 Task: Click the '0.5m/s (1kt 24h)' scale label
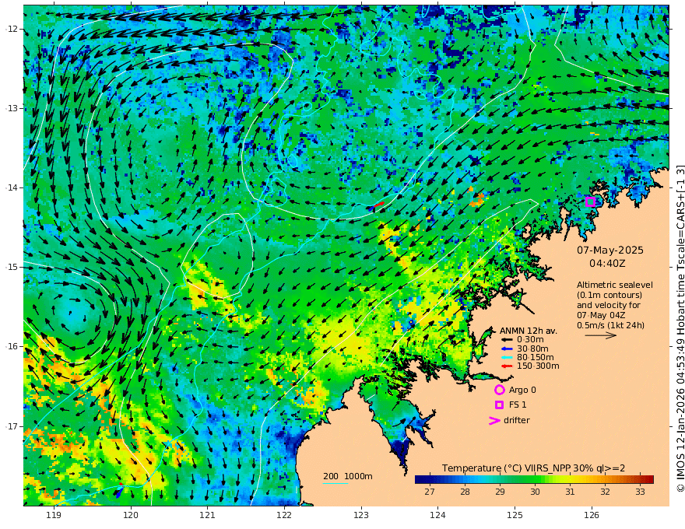click(610, 325)
